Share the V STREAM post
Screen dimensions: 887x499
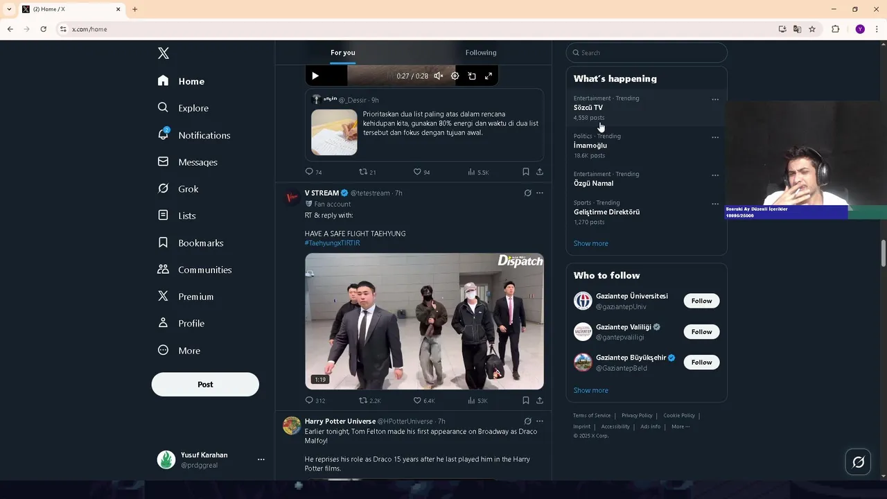(x=540, y=401)
